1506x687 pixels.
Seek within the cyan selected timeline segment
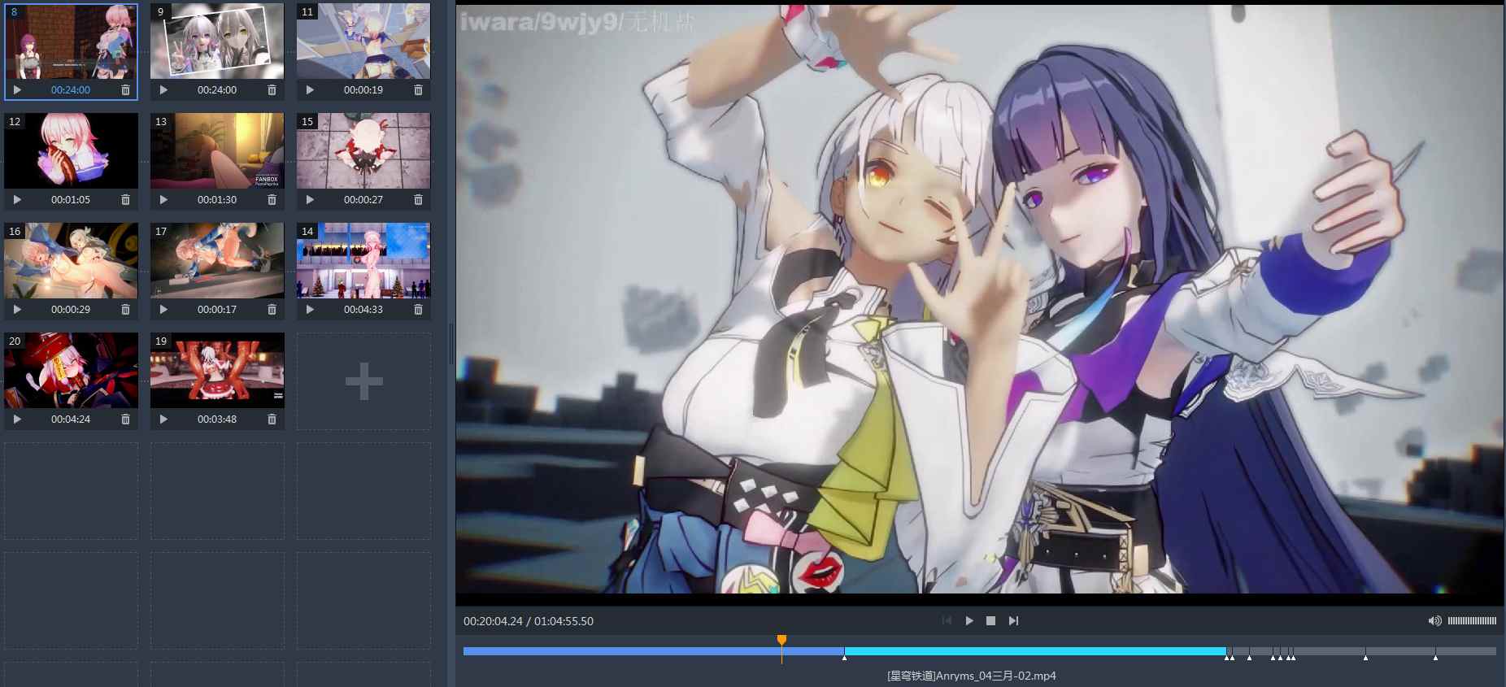(1035, 651)
